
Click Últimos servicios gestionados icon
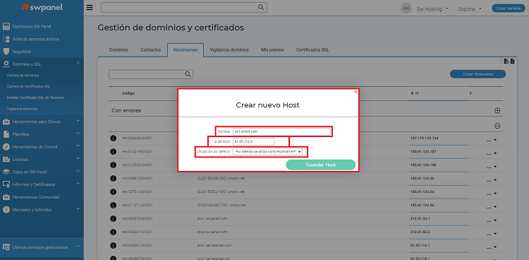6,247
